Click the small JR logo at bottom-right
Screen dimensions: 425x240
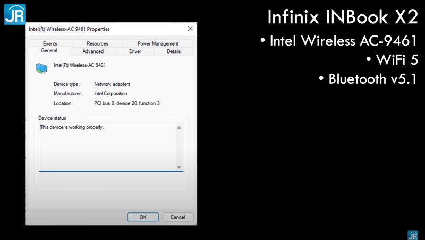(x=413, y=235)
